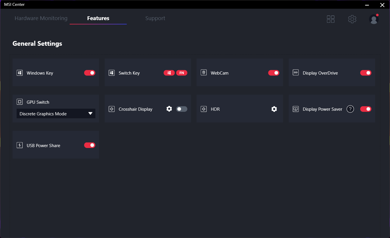Click the Windows Key card icon
This screenshot has width=390, height=238.
(x=20, y=73)
